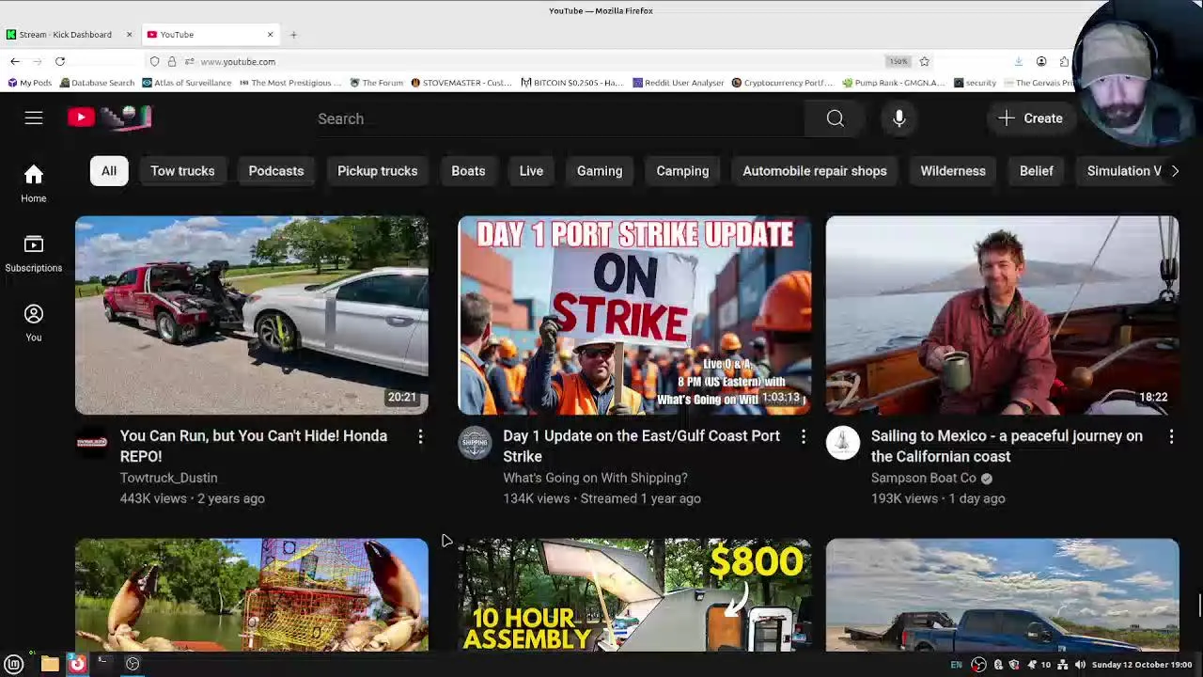Open What's Going on With Shipping avatar
Screen dimensions: 1203x677
pos(475,443)
